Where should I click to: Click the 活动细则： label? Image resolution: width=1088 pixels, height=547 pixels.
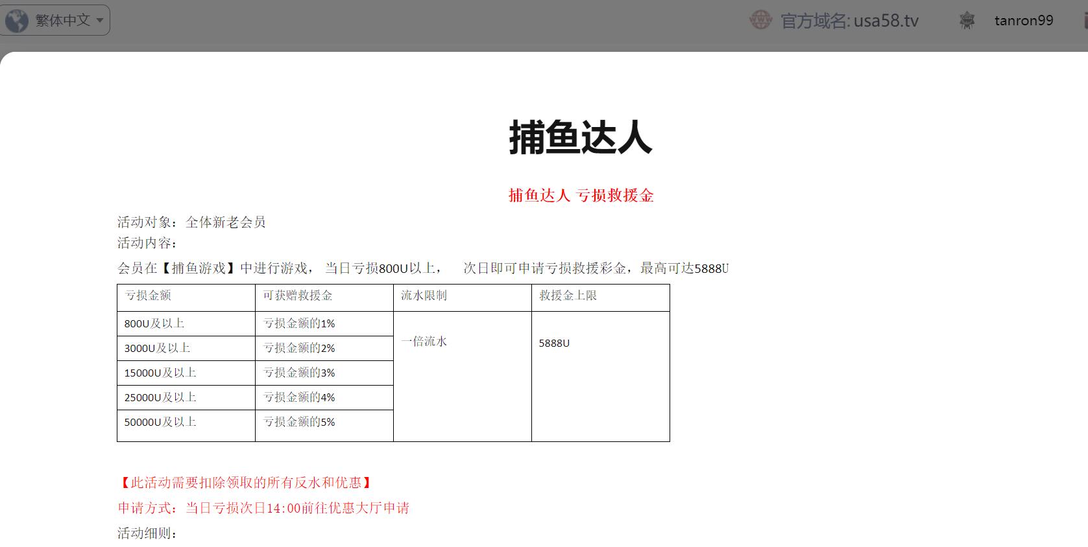(147, 533)
